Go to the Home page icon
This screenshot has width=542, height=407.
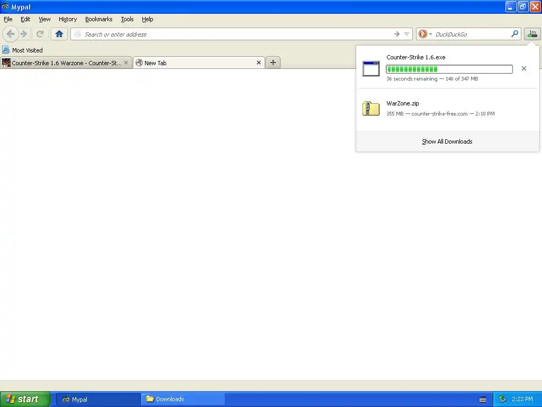(x=59, y=34)
